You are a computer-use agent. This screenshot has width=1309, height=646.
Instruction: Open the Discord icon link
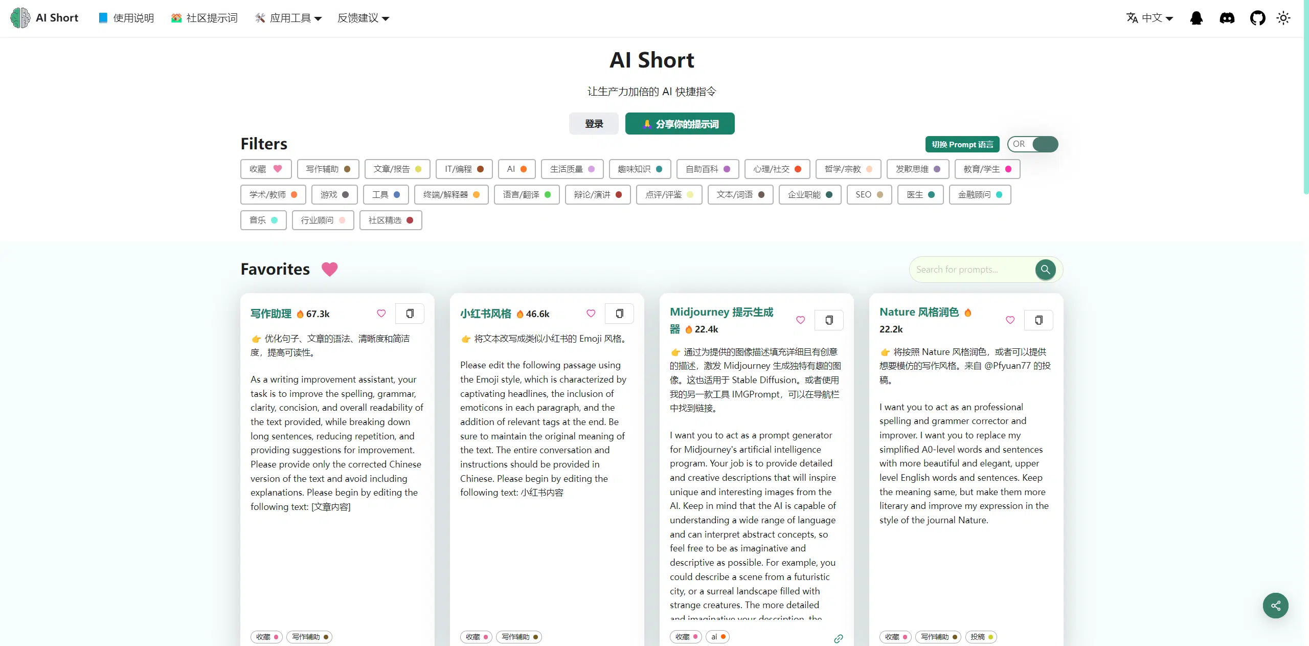(x=1227, y=18)
